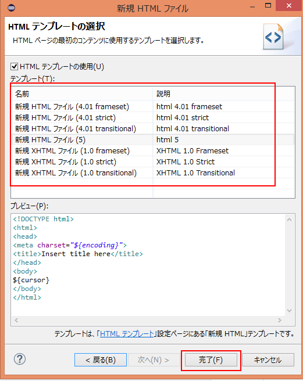
Task: Click preview scrollbar down arrow
Action: point(289,311)
